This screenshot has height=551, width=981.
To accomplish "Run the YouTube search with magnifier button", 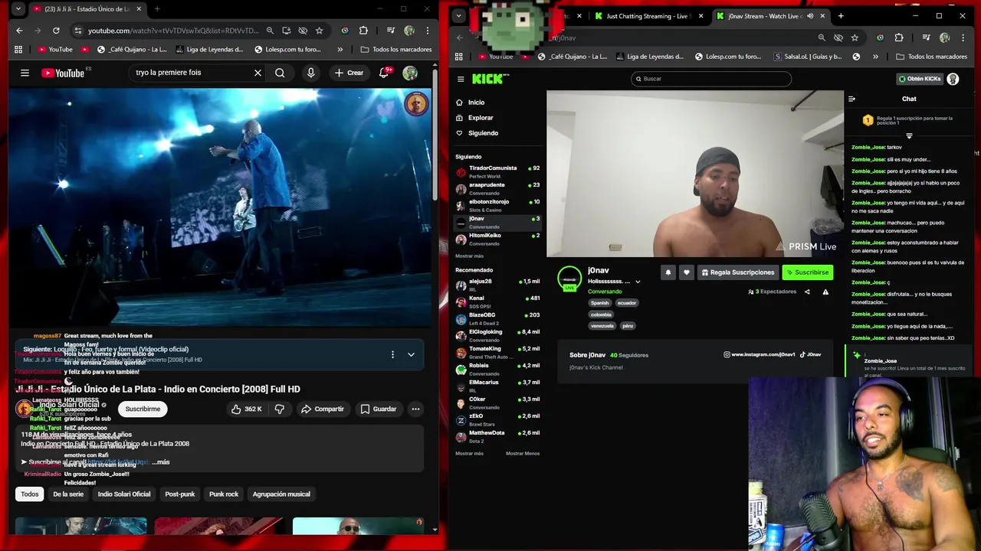I will click(x=280, y=73).
